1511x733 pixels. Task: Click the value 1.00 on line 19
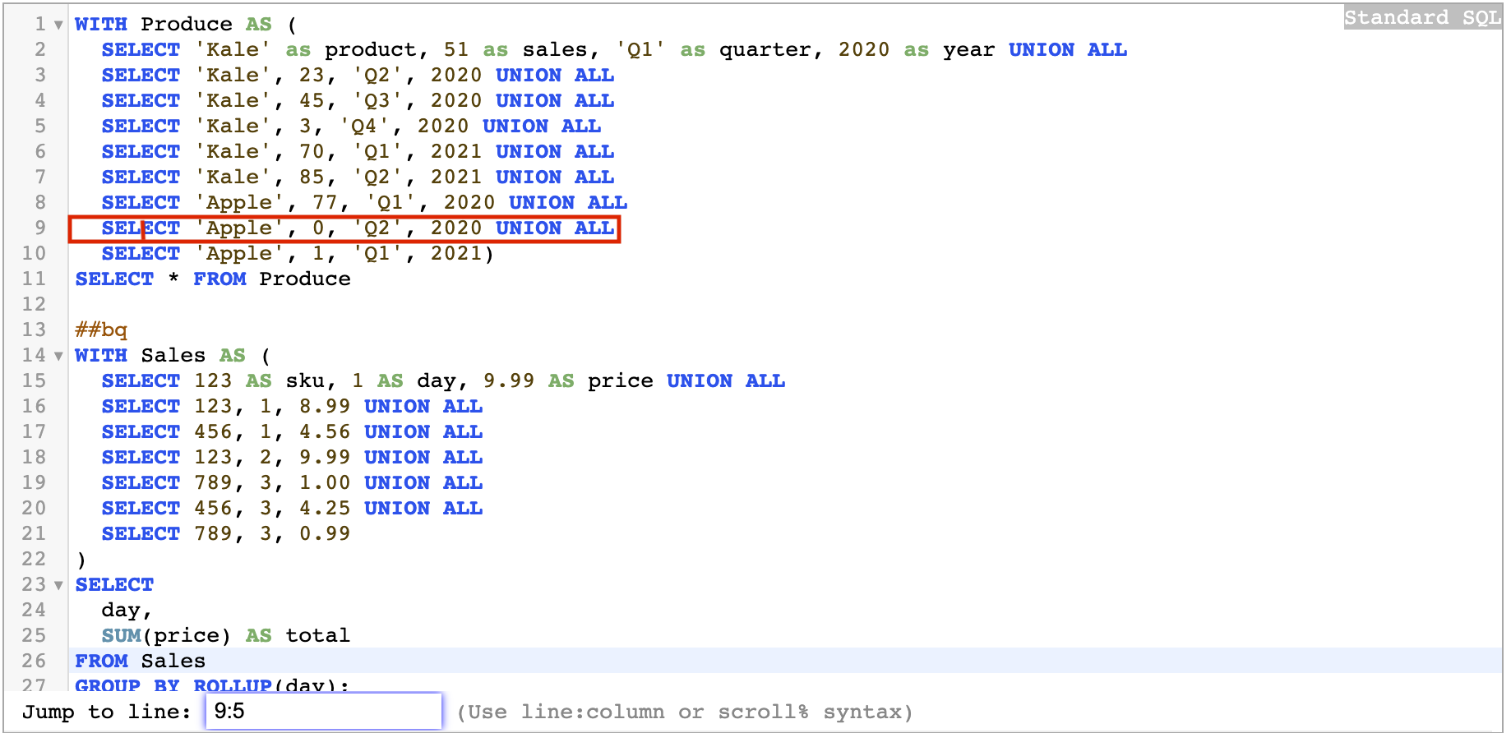[x=325, y=483]
